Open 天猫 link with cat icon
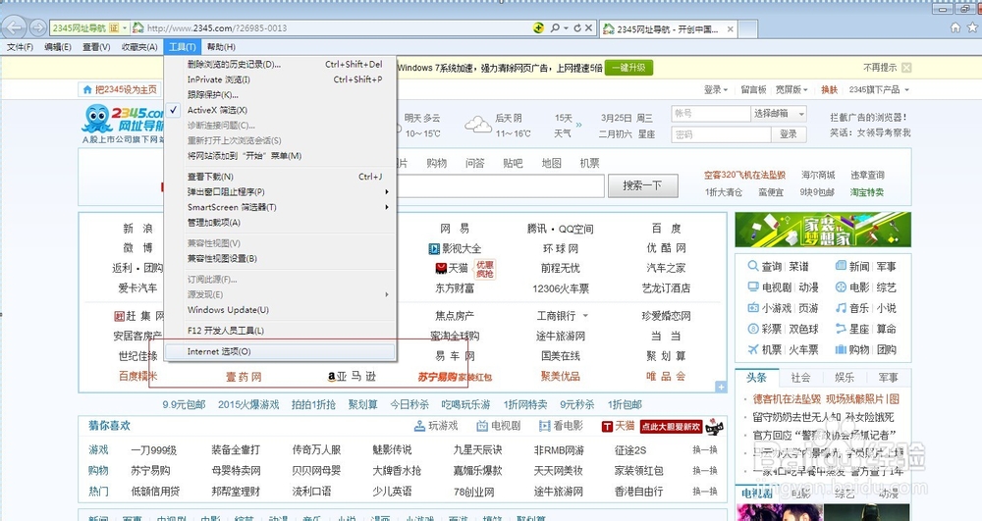The height and width of the screenshot is (521, 982). click(452, 268)
